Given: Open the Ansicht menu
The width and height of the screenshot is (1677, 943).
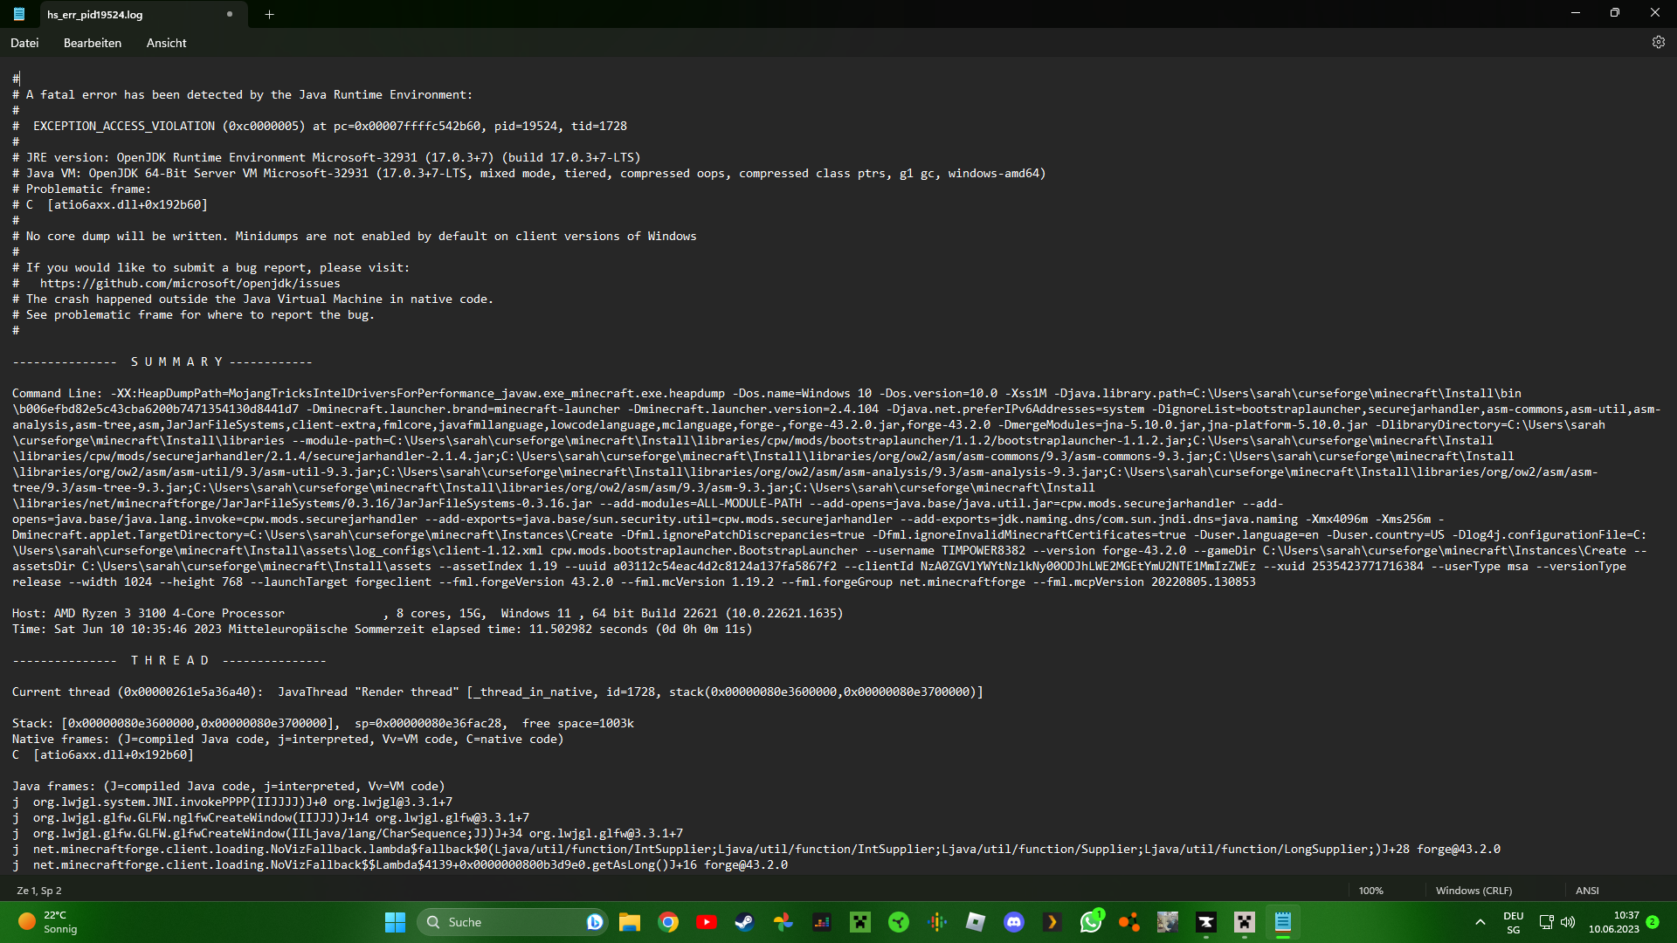Looking at the screenshot, I should 166,43.
